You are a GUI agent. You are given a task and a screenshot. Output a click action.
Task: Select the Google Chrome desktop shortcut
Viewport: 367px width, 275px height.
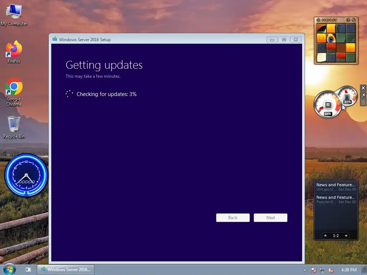tap(14, 92)
